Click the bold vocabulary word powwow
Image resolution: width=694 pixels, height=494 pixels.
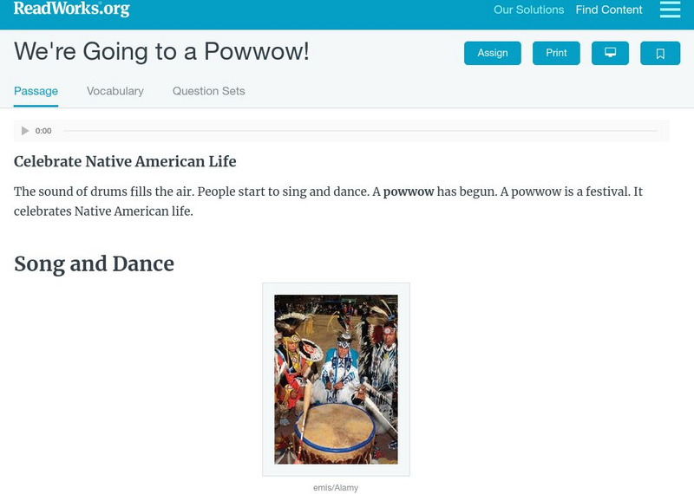click(409, 192)
